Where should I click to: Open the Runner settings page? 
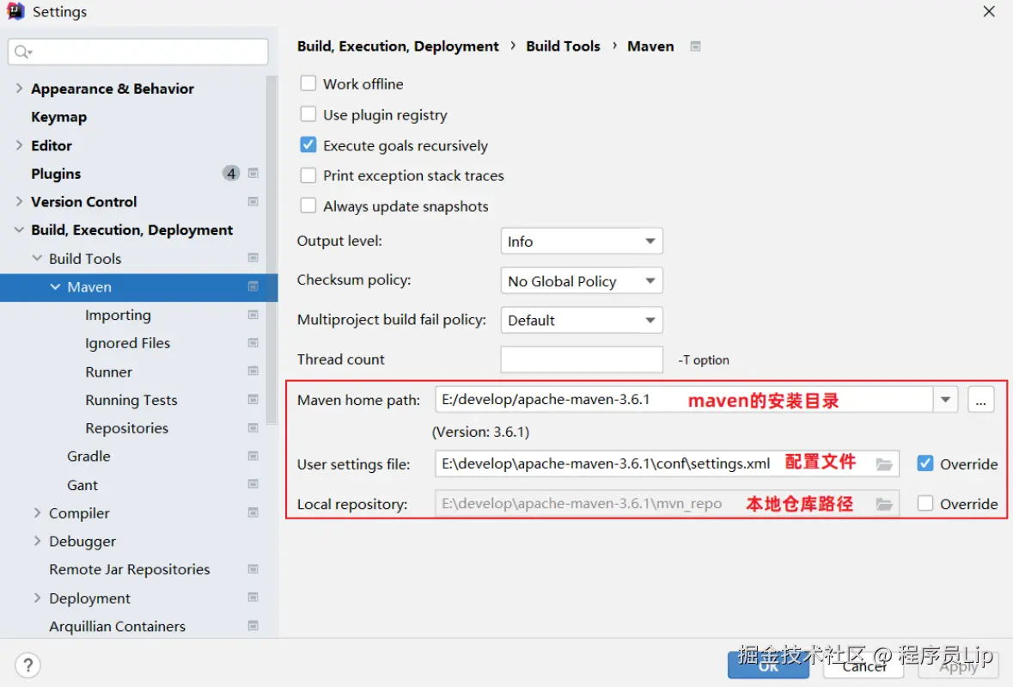(x=108, y=371)
